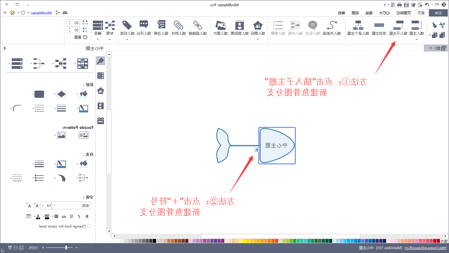
Task: Open the 帮助 (Help) tab
Action: pyautogui.click(x=341, y=13)
